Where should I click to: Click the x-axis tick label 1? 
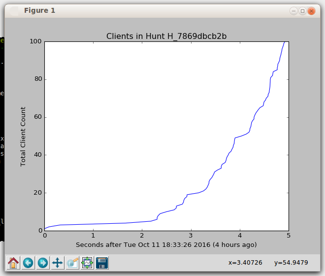(93, 236)
